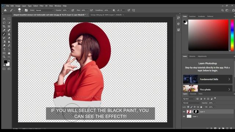The height and width of the screenshot is (132, 235).
Task: Select the Lasso tool
Action: (x=4, y=23)
